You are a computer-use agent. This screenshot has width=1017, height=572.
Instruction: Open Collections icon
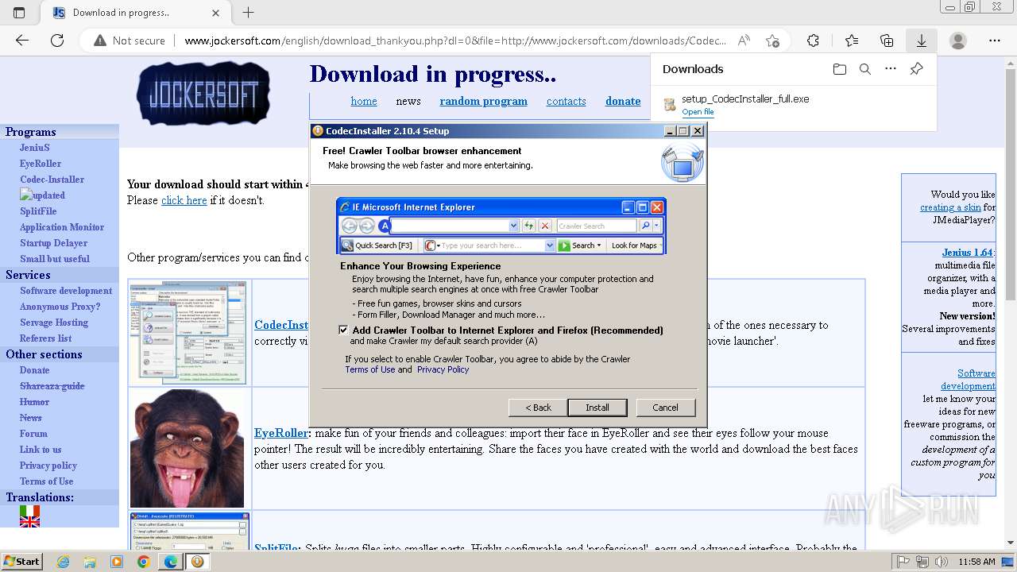[887, 41]
